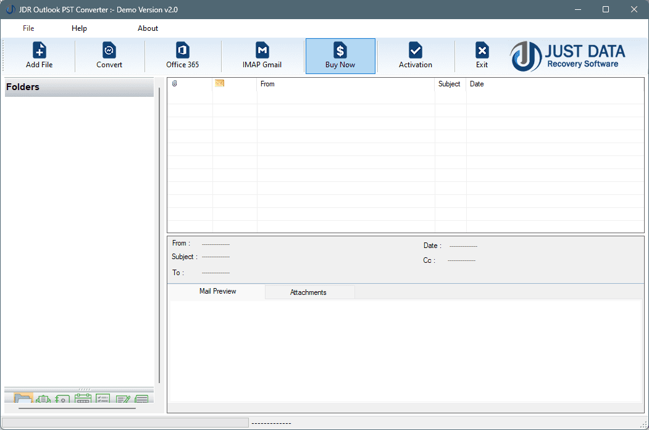Select the Office 365 export option

tap(182, 55)
